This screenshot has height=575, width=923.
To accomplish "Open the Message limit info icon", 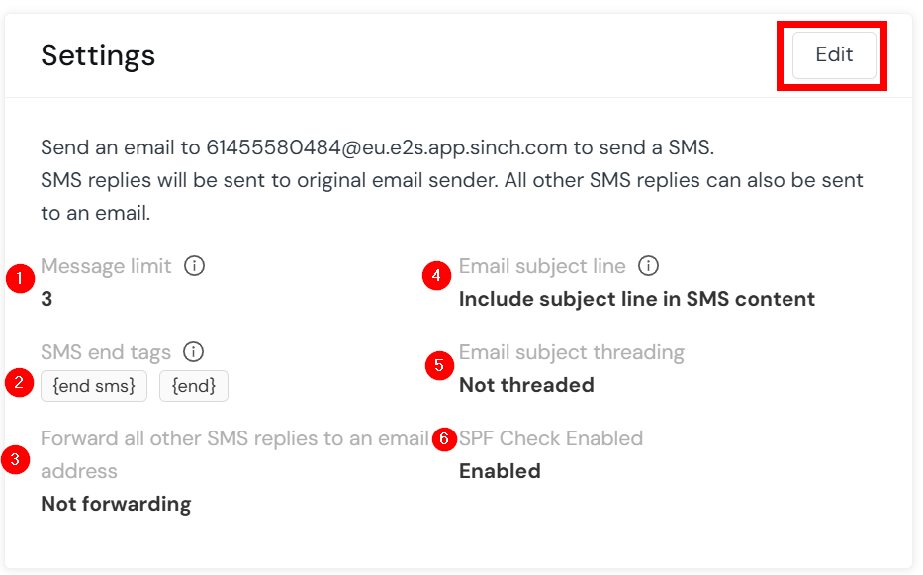I will click(x=194, y=265).
